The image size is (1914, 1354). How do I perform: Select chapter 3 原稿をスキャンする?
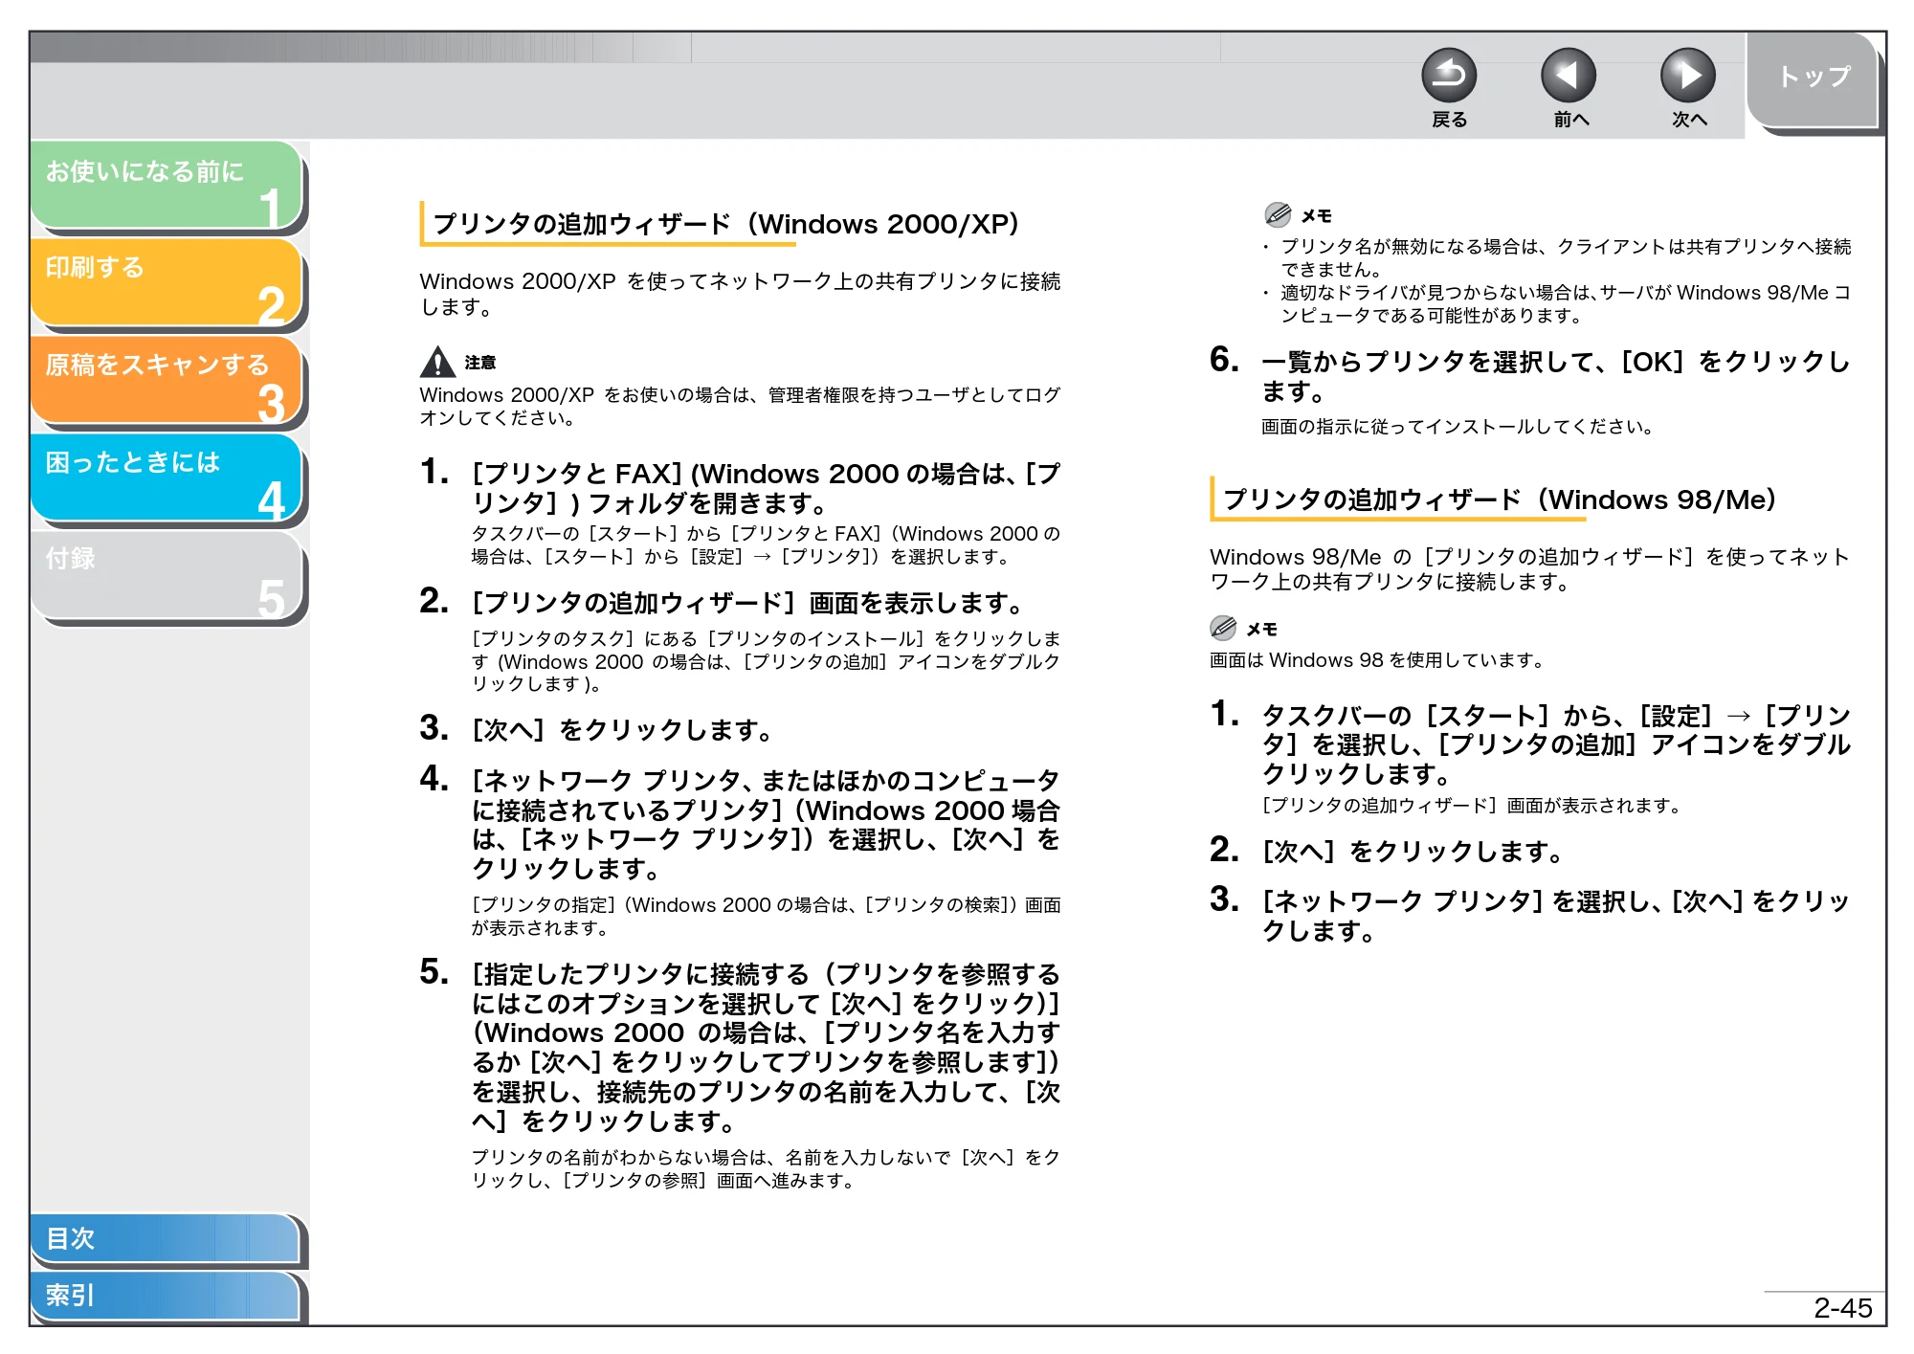pos(167,380)
